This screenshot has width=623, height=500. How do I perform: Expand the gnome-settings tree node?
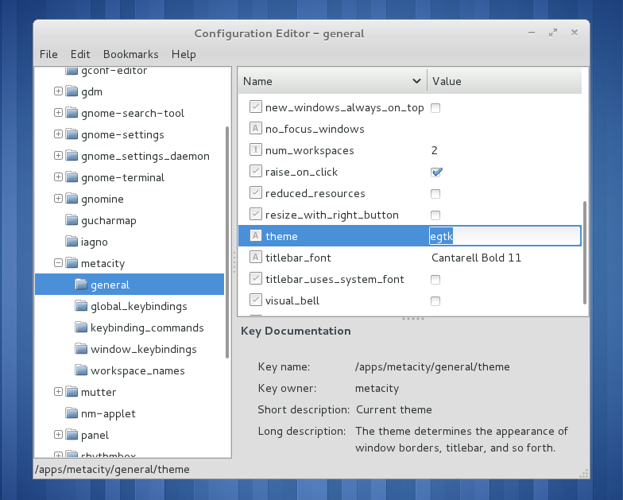pyautogui.click(x=58, y=134)
